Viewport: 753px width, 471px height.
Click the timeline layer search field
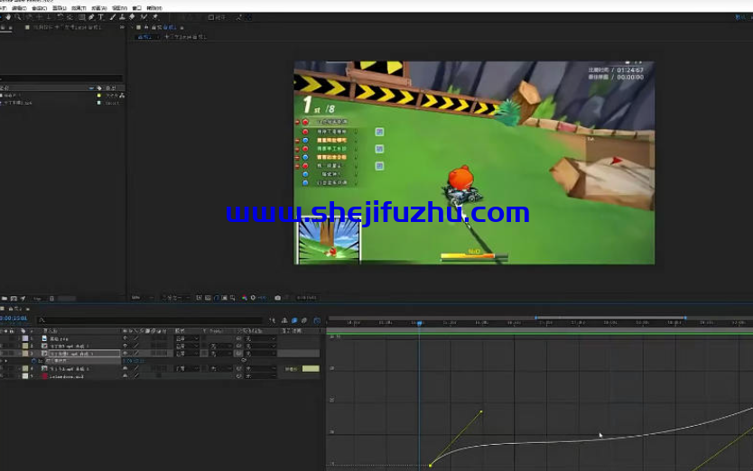150,320
